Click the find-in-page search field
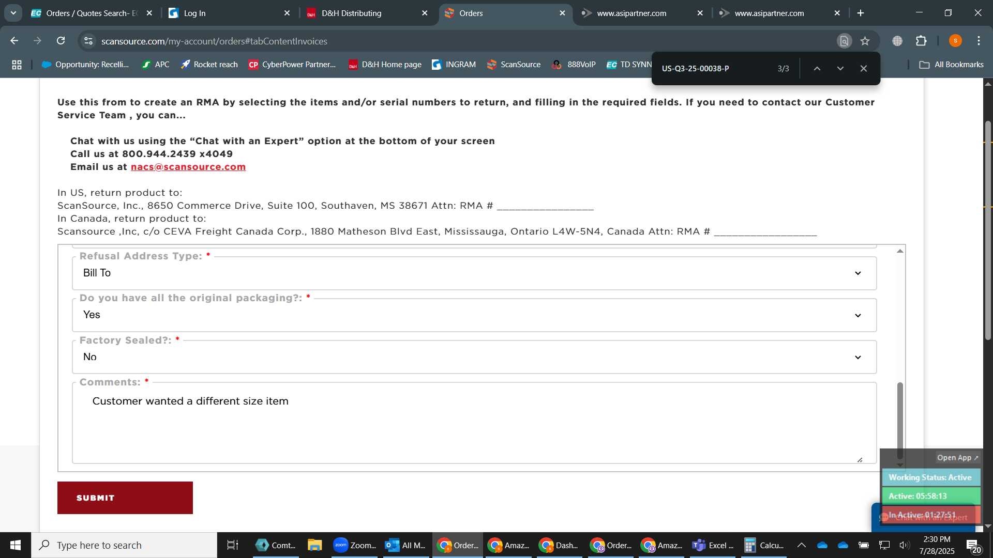Screen dimensions: 993x558 click(714, 68)
